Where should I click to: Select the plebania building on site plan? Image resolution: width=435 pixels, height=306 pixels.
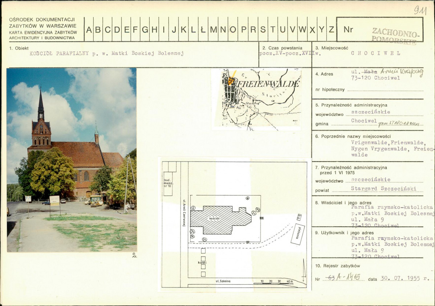click(298, 234)
